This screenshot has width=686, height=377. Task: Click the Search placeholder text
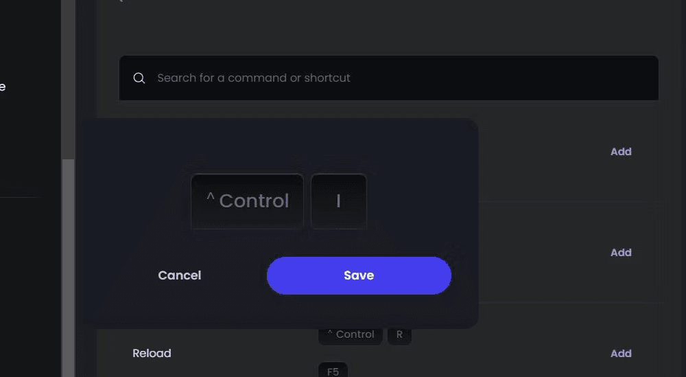click(x=254, y=78)
